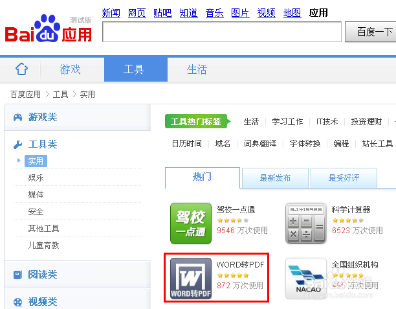
Task: Filter by the 词典翻译 tag
Action: [x=260, y=144]
